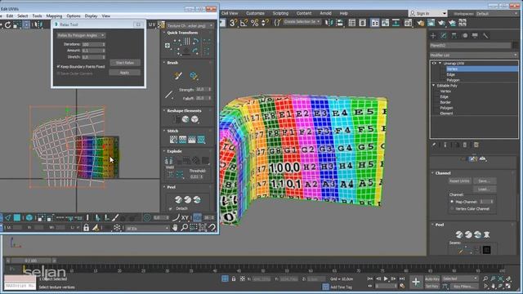Open the Display menu in Edit UVWs
This screenshot has height=294, width=523.
(91, 16)
